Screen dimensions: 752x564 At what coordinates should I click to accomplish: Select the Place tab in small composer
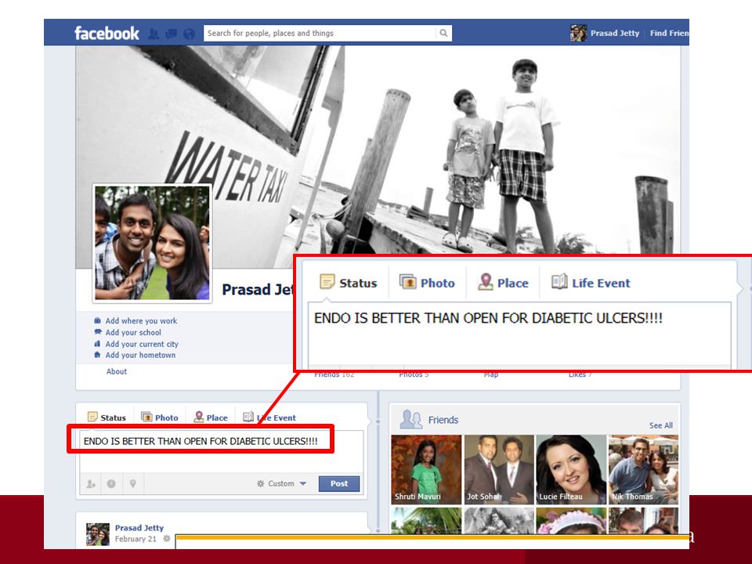pos(211,418)
